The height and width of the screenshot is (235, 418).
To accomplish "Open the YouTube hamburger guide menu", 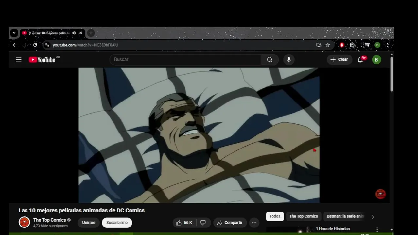I will (x=19, y=59).
